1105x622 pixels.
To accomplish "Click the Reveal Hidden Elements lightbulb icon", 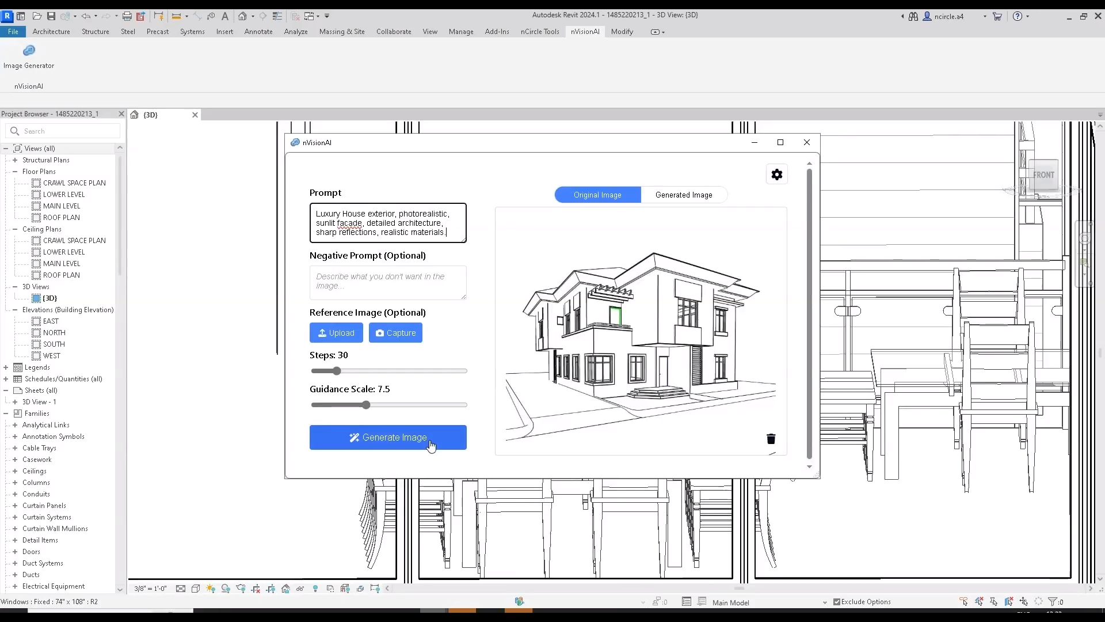I will pos(315,589).
